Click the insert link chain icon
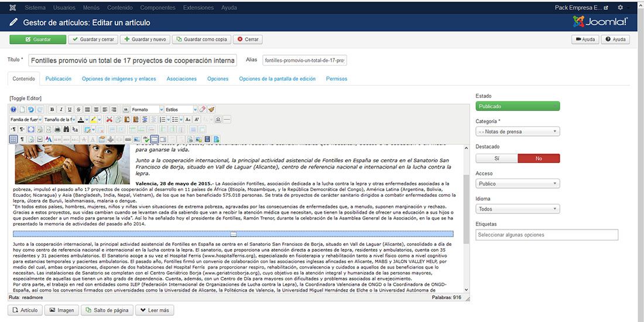The image size is (644, 322). (128, 139)
